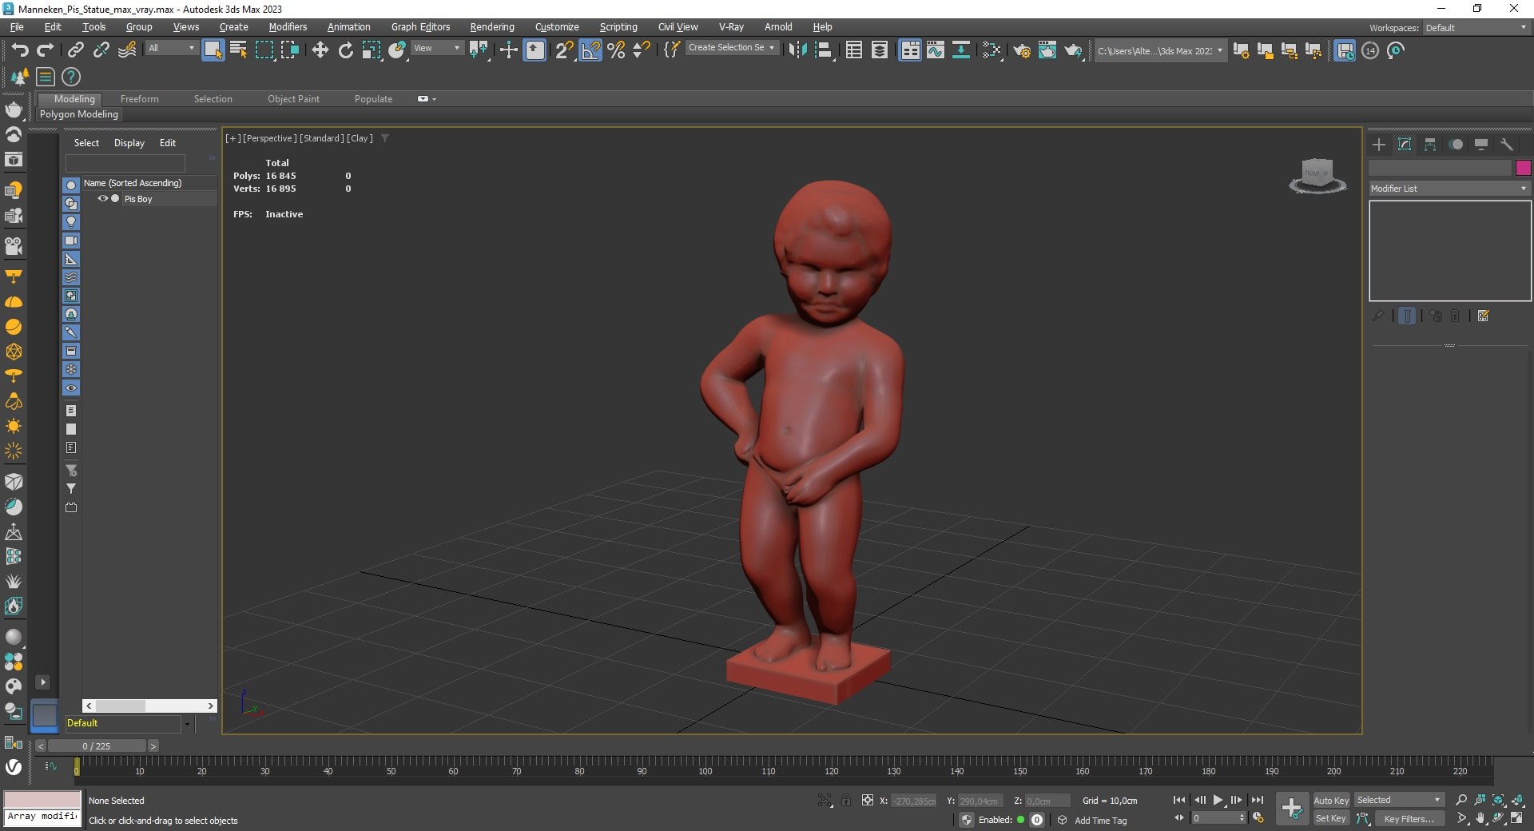The width and height of the screenshot is (1534, 831).
Task: Open the Workspaces Default dropdown
Action: pos(1476,28)
